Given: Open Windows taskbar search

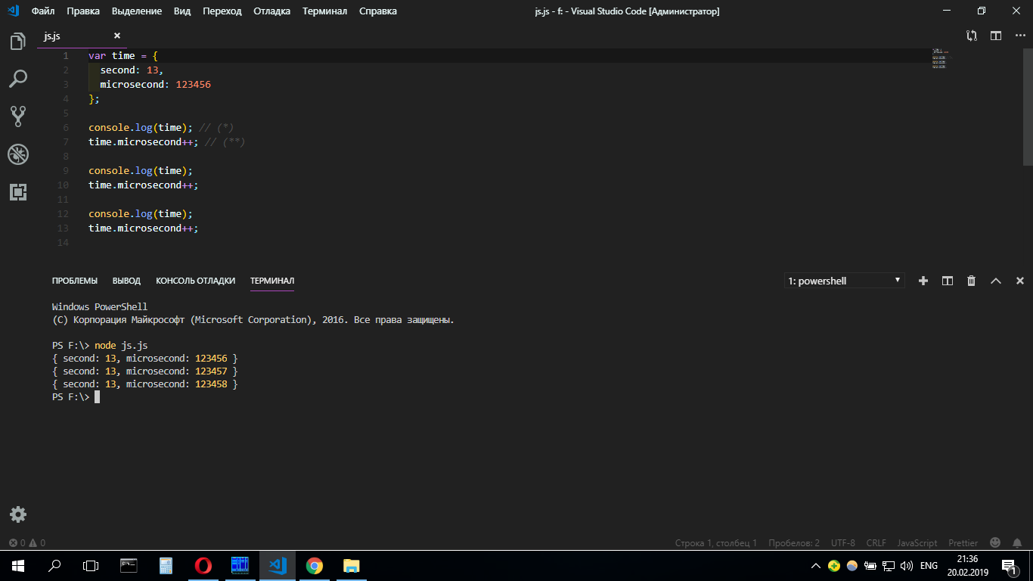Looking at the screenshot, I should tap(54, 566).
